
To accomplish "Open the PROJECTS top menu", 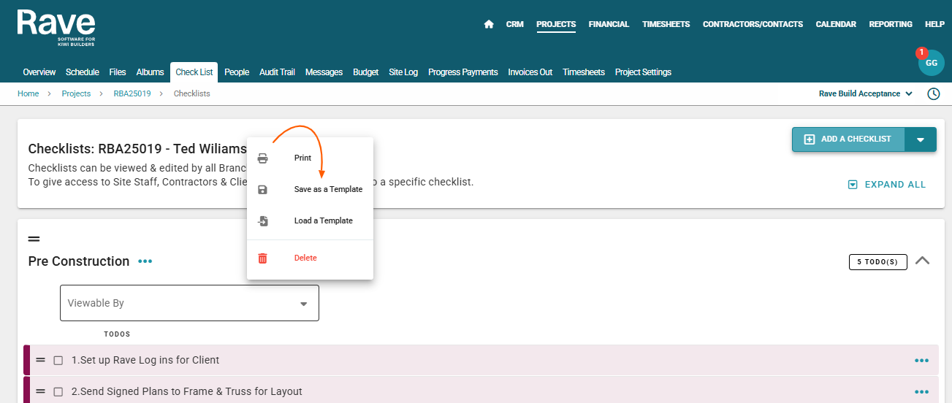I will [556, 24].
